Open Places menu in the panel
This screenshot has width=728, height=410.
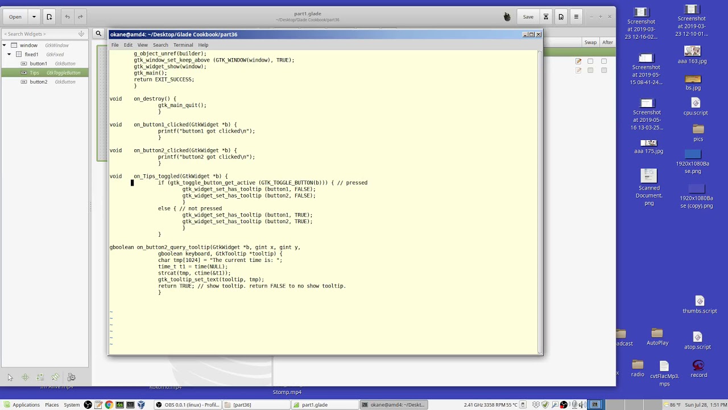click(x=52, y=405)
